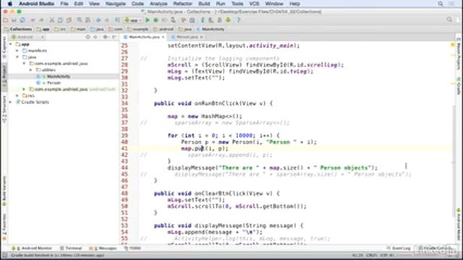Open Terminal tool window

(71, 248)
